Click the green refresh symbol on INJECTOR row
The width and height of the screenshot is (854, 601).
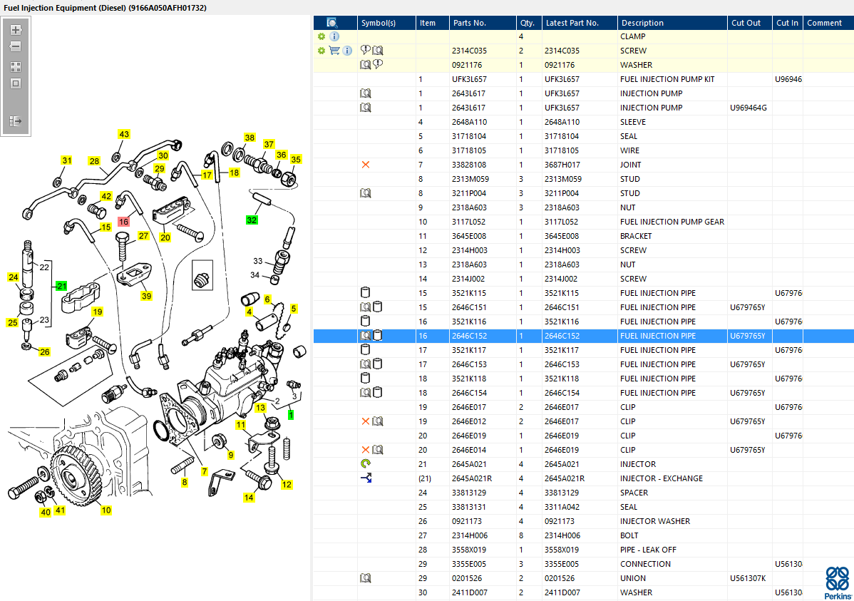tap(366, 464)
